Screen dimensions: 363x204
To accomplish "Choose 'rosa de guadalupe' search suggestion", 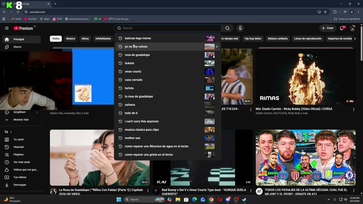I will pyautogui.click(x=168, y=55).
